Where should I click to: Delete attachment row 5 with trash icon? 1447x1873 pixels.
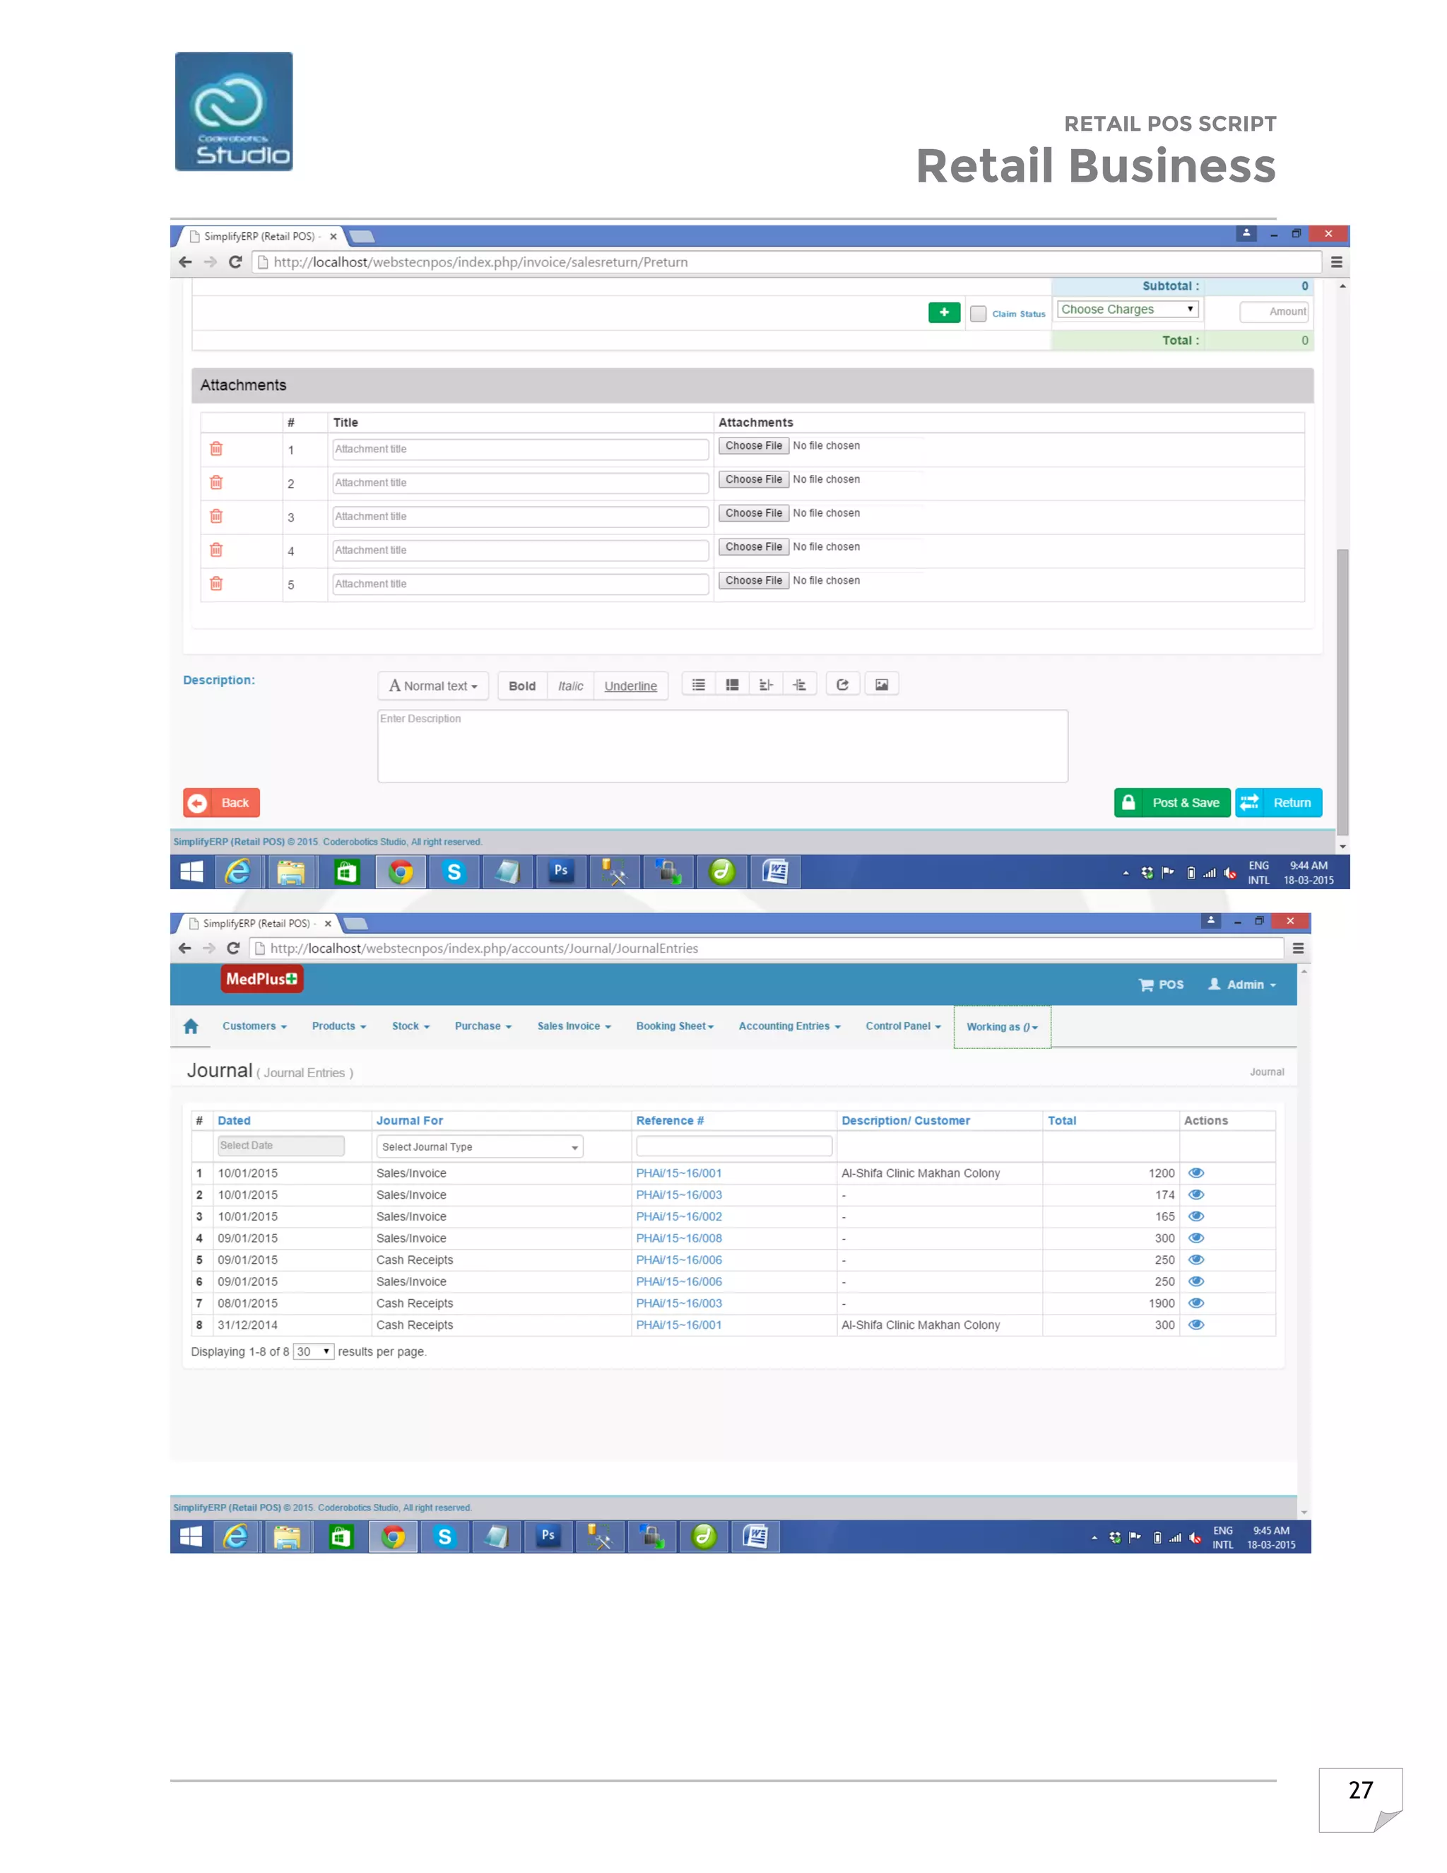pos(216,583)
